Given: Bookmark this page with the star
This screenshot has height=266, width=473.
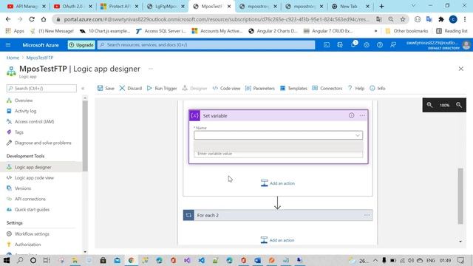Looking at the screenshot, I should [x=403, y=19].
